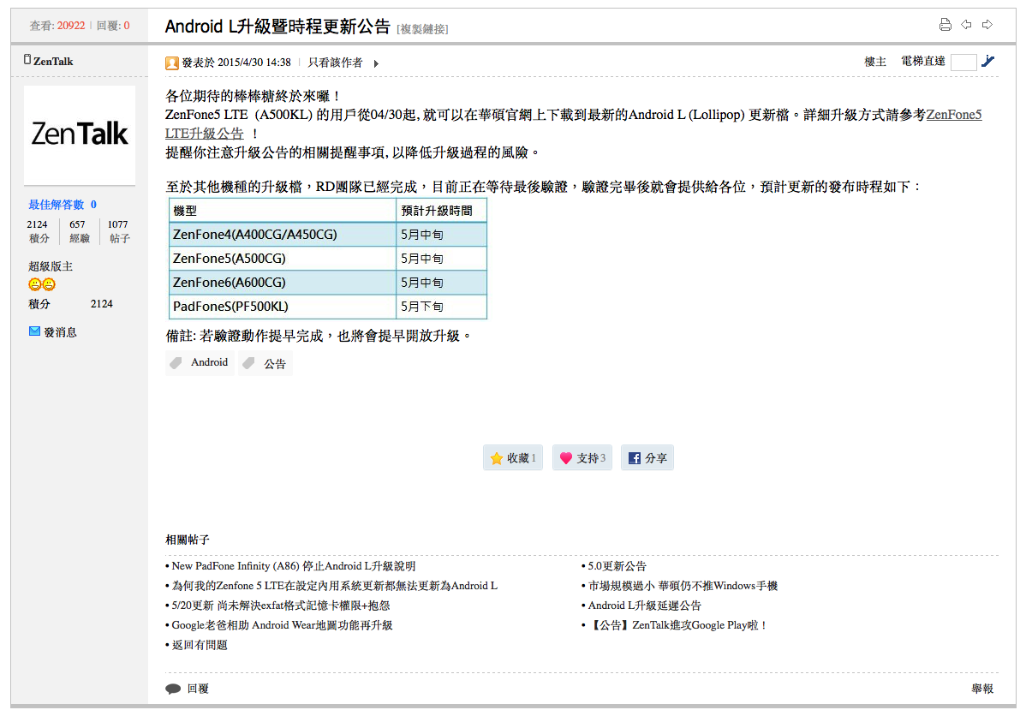Image resolution: width=1026 pixels, height=716 pixels.
Task: Click 樓主 floor label link
Action: (x=875, y=62)
